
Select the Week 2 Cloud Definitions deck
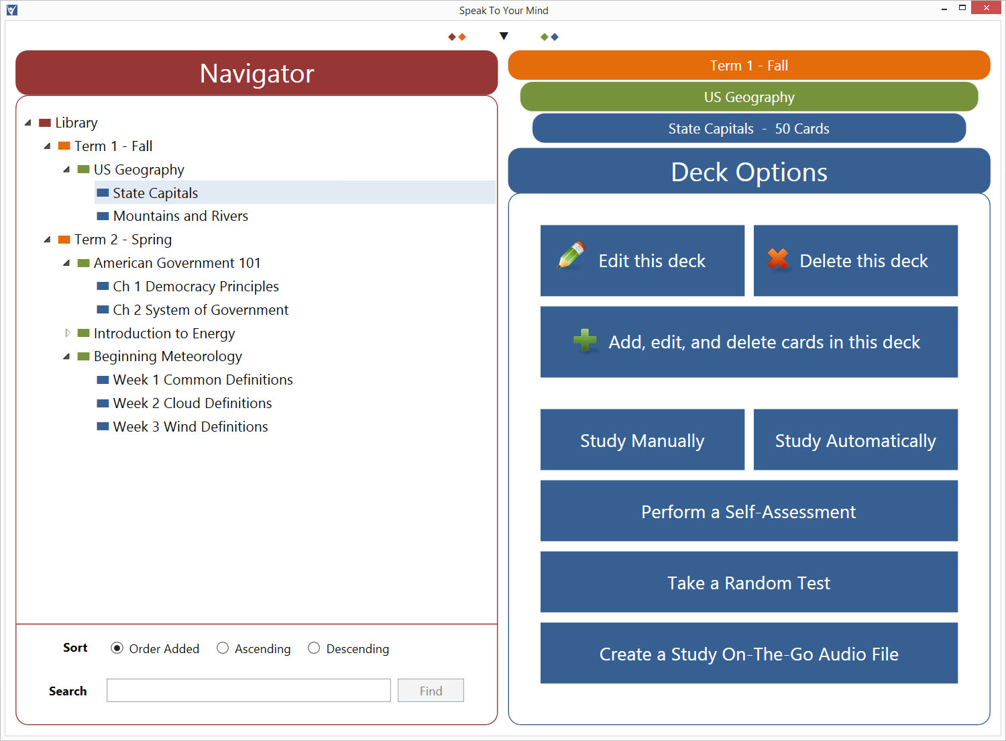point(192,403)
